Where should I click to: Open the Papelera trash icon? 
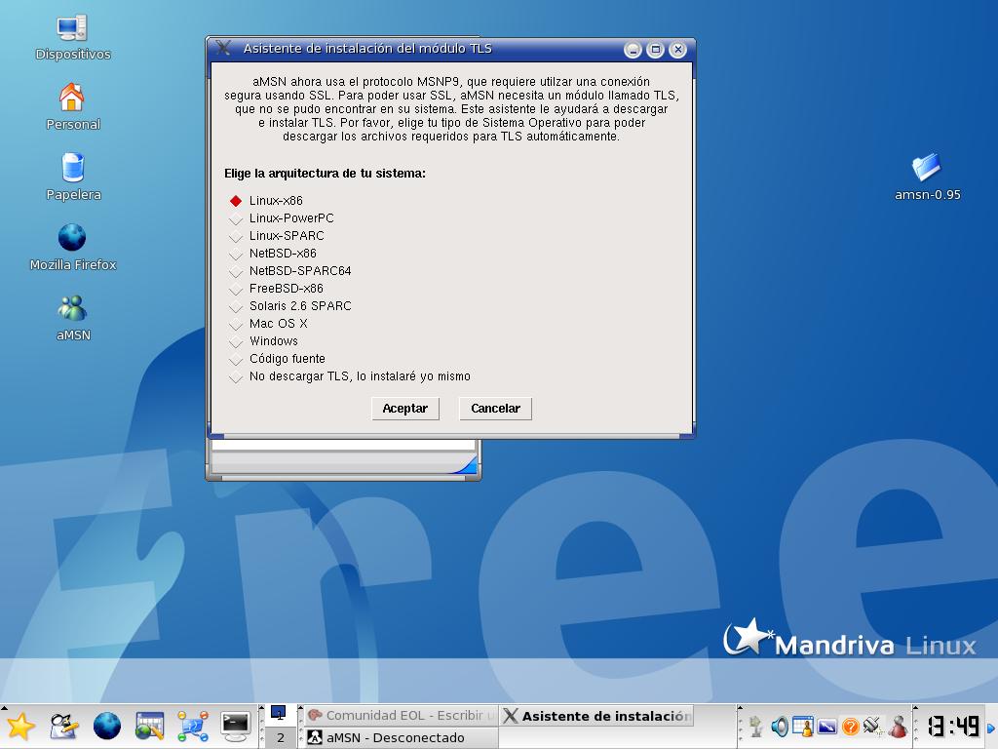(73, 177)
